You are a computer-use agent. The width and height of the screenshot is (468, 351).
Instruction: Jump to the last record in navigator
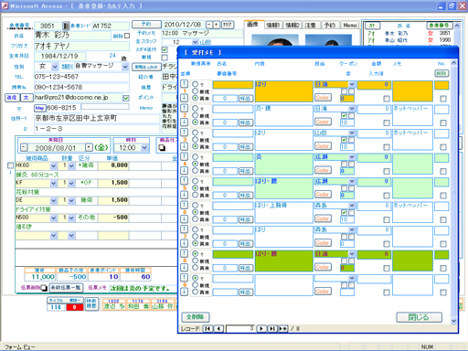pos(272,328)
